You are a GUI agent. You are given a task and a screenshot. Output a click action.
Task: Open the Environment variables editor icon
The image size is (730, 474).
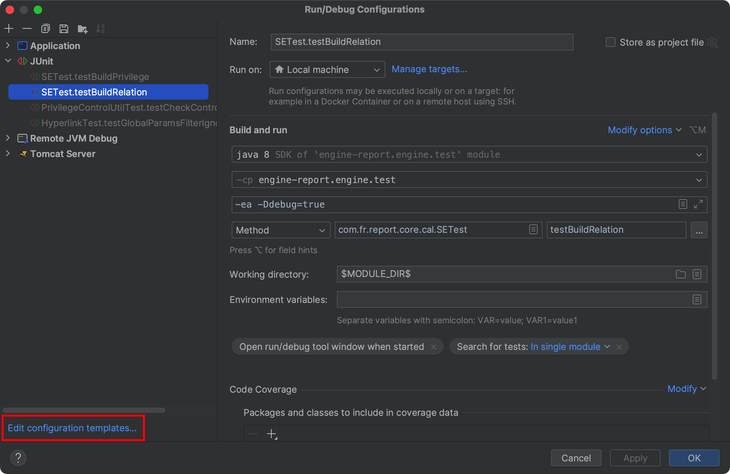[x=697, y=299]
